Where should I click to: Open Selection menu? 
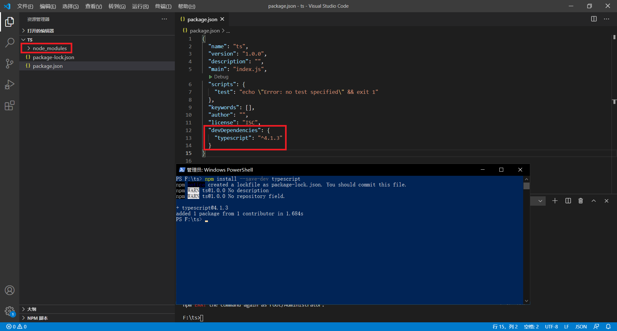(70, 6)
